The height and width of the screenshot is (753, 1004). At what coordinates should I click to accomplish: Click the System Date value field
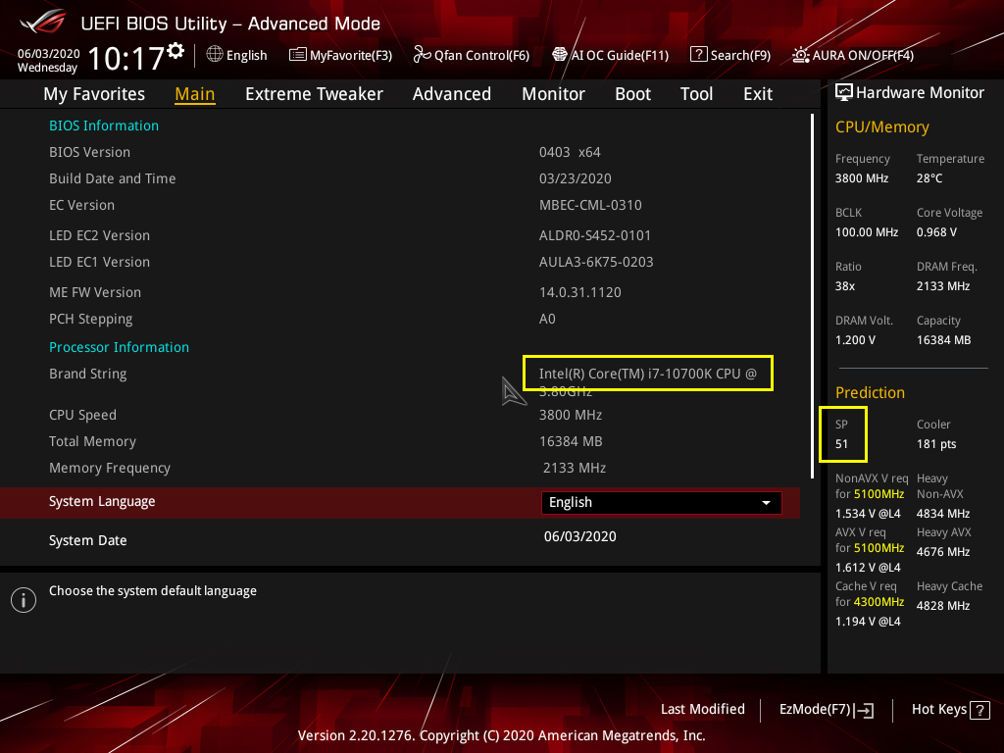coord(579,536)
